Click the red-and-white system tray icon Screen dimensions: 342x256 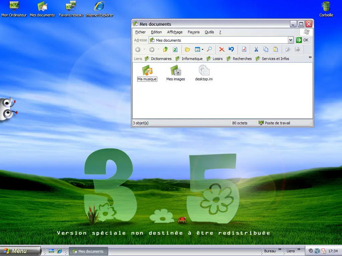323,251
